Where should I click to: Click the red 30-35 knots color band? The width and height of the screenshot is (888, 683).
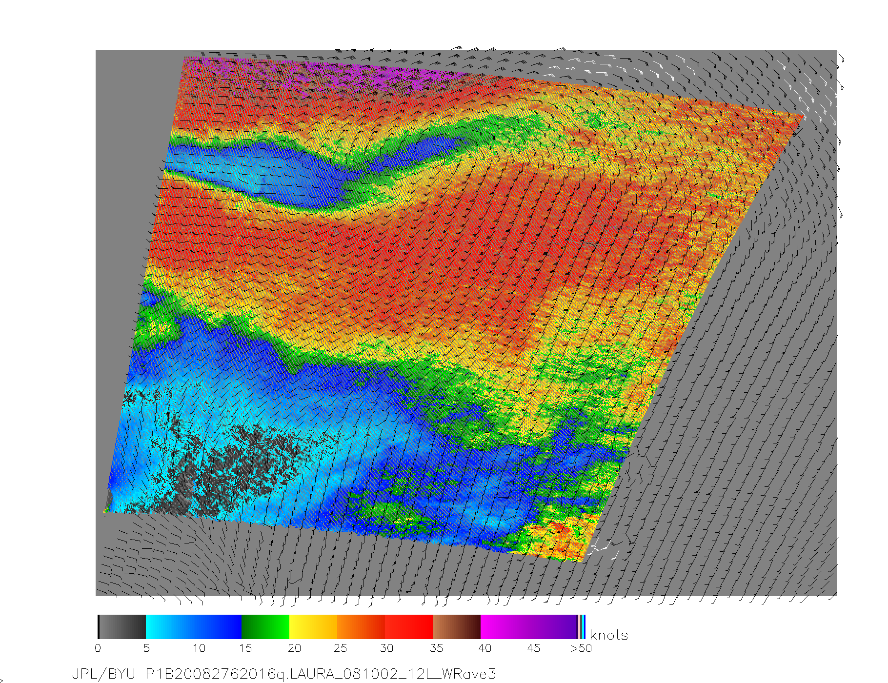point(409,627)
